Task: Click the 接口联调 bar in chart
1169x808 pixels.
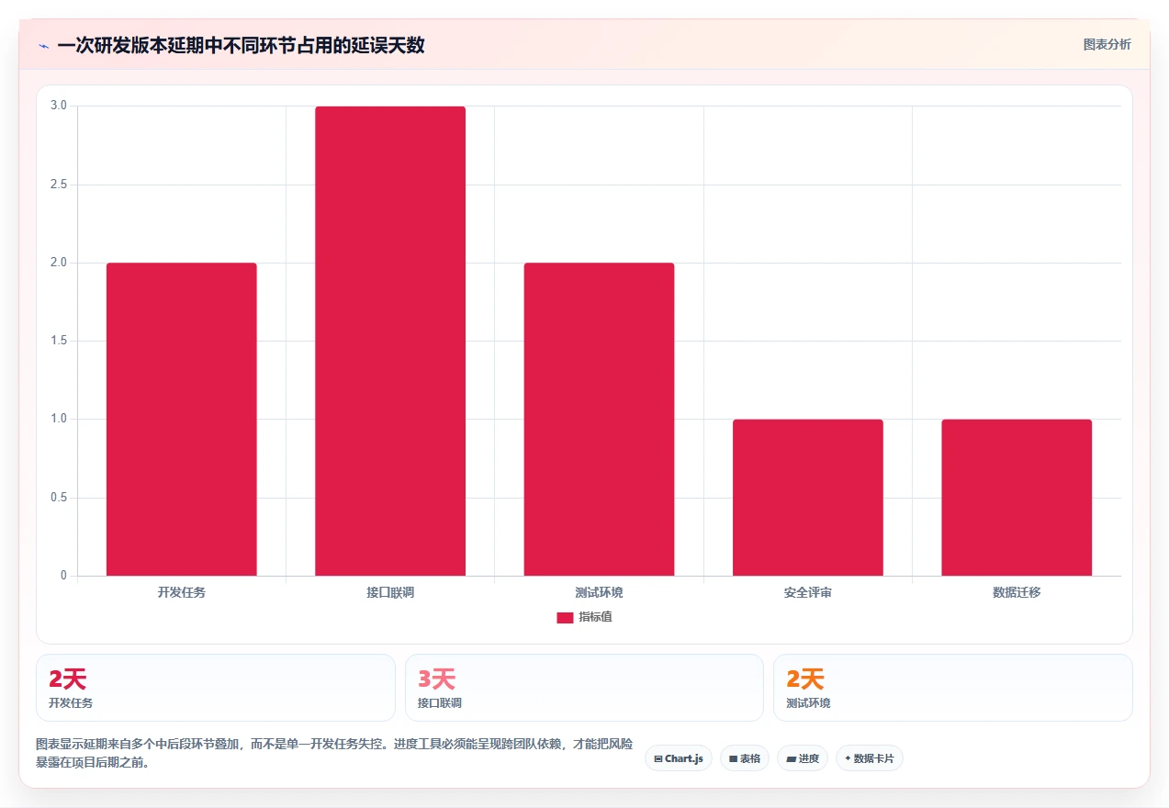Action: coord(390,342)
